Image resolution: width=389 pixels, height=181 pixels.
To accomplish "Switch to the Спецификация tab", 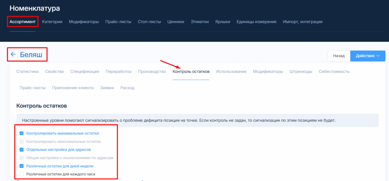I will pos(84,71).
